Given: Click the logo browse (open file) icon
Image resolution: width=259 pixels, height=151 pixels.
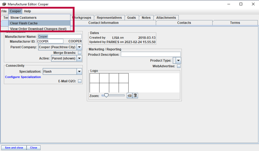Looking at the screenshot, I should pos(130,95).
